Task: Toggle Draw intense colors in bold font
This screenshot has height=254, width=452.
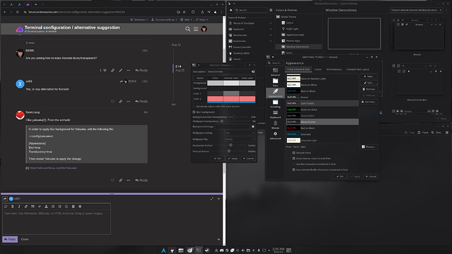Action: pos(293,158)
